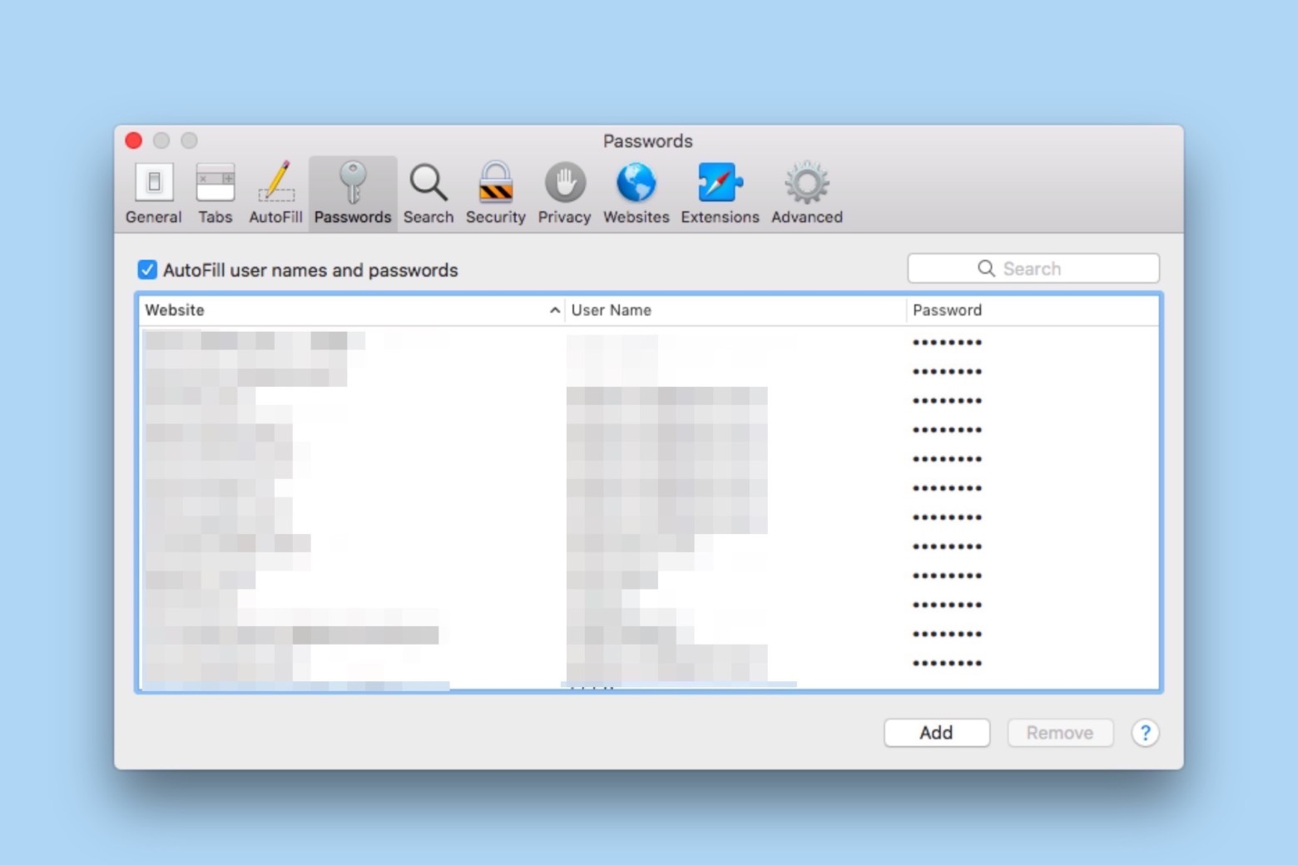Open help via the question mark button
The image size is (1298, 865).
coord(1146,733)
